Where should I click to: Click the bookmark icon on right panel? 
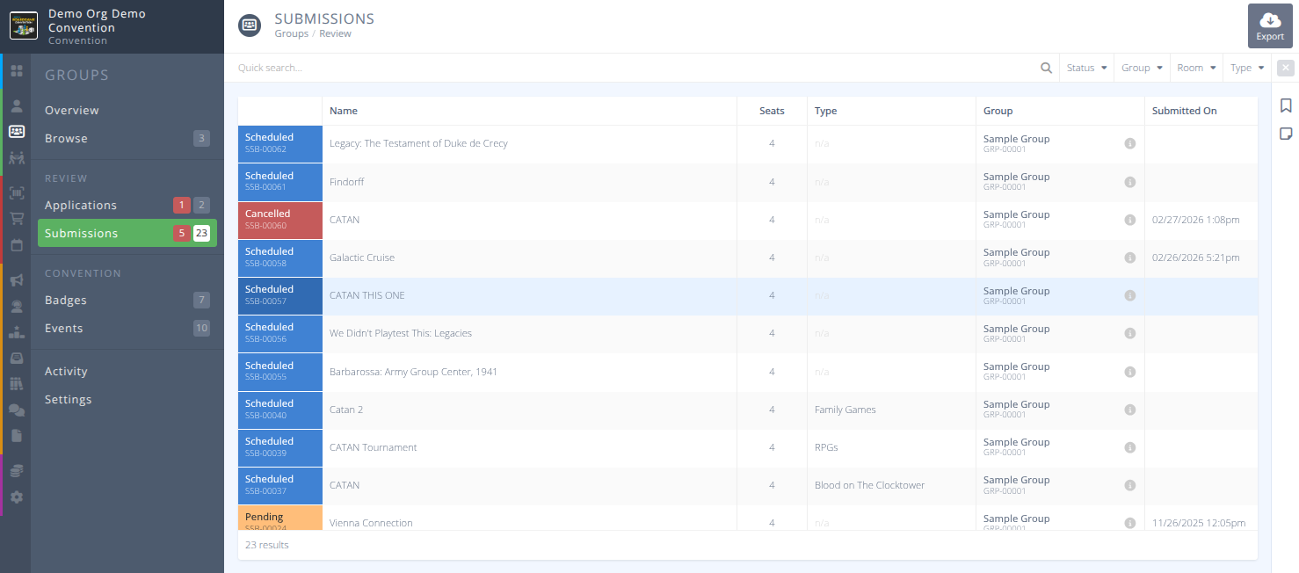[x=1286, y=105]
